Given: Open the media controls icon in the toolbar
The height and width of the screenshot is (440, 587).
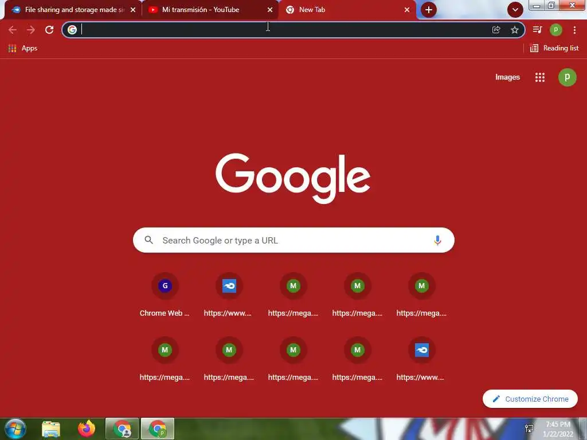Looking at the screenshot, I should (537, 30).
